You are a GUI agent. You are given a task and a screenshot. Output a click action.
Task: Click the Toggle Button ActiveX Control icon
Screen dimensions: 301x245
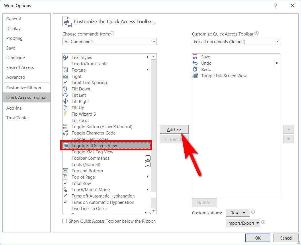(x=65, y=127)
